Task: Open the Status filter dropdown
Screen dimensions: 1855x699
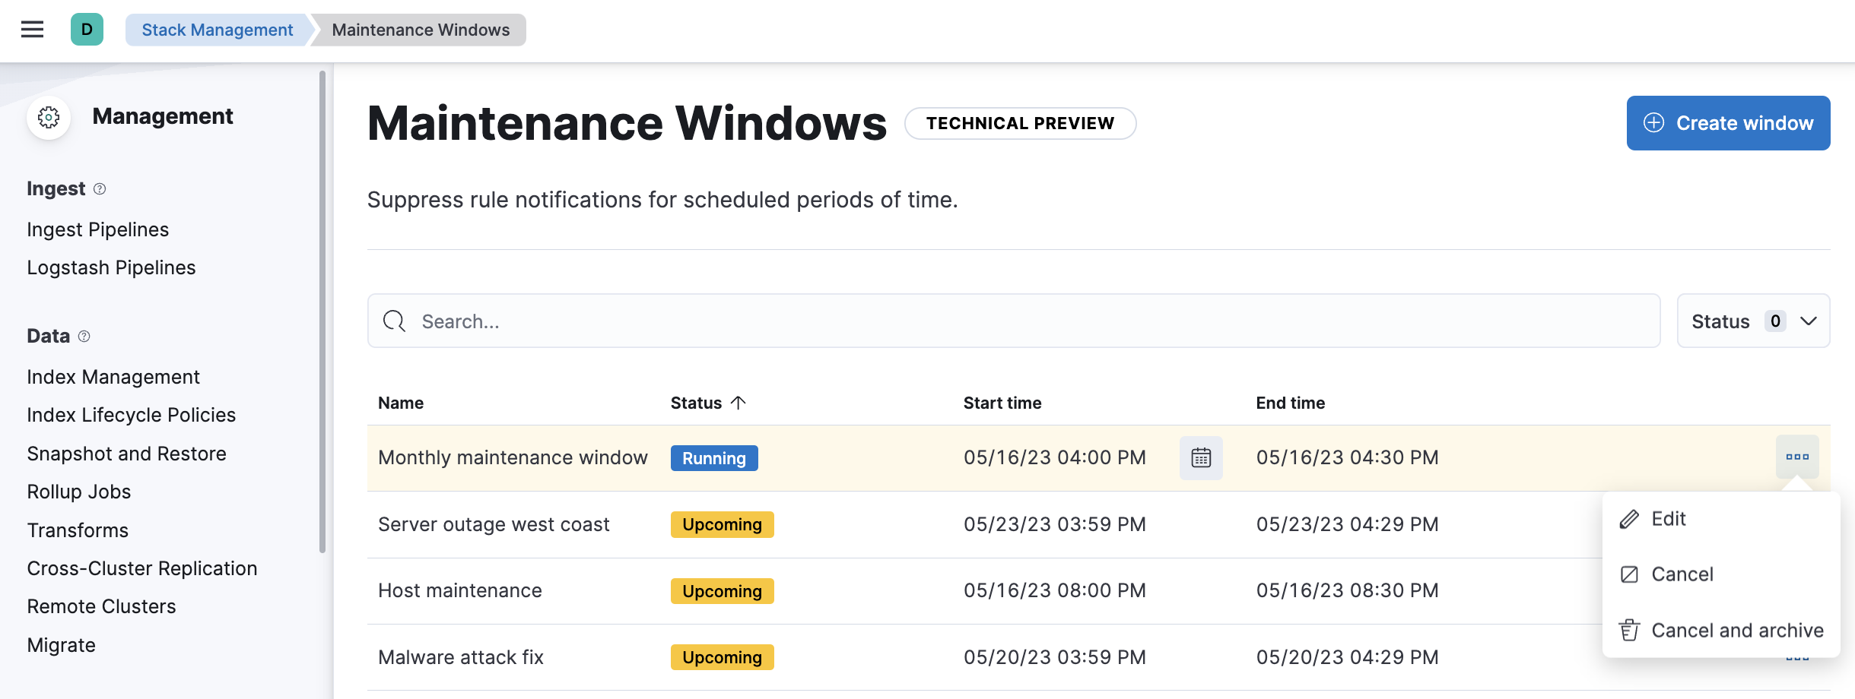Action: click(x=1752, y=321)
